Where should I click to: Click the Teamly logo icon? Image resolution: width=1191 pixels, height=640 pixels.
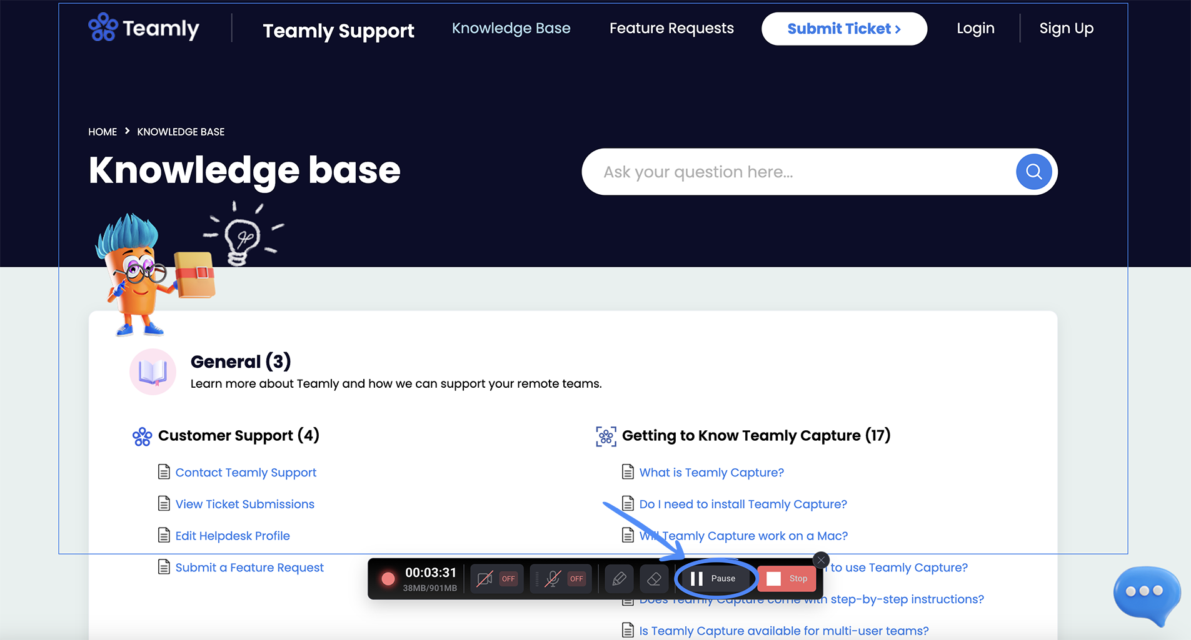[x=103, y=27]
